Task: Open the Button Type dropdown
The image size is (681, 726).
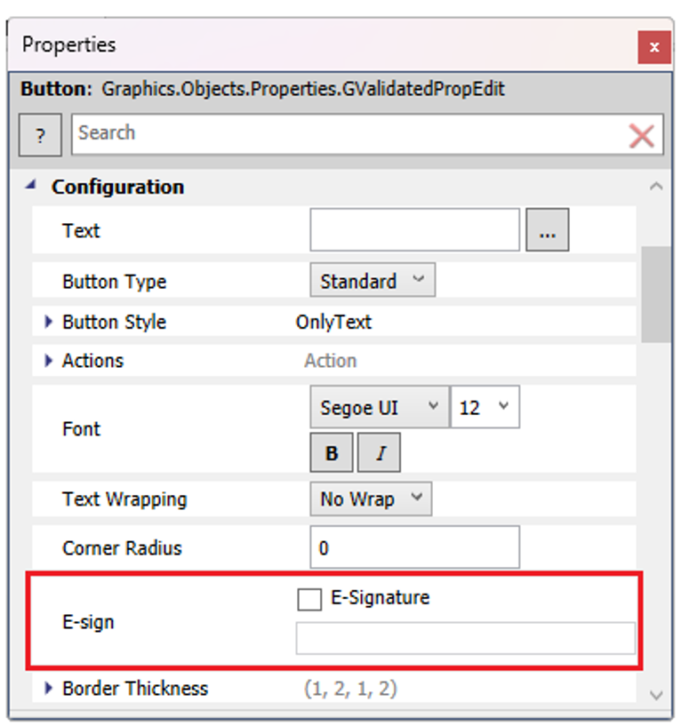Action: point(373,282)
